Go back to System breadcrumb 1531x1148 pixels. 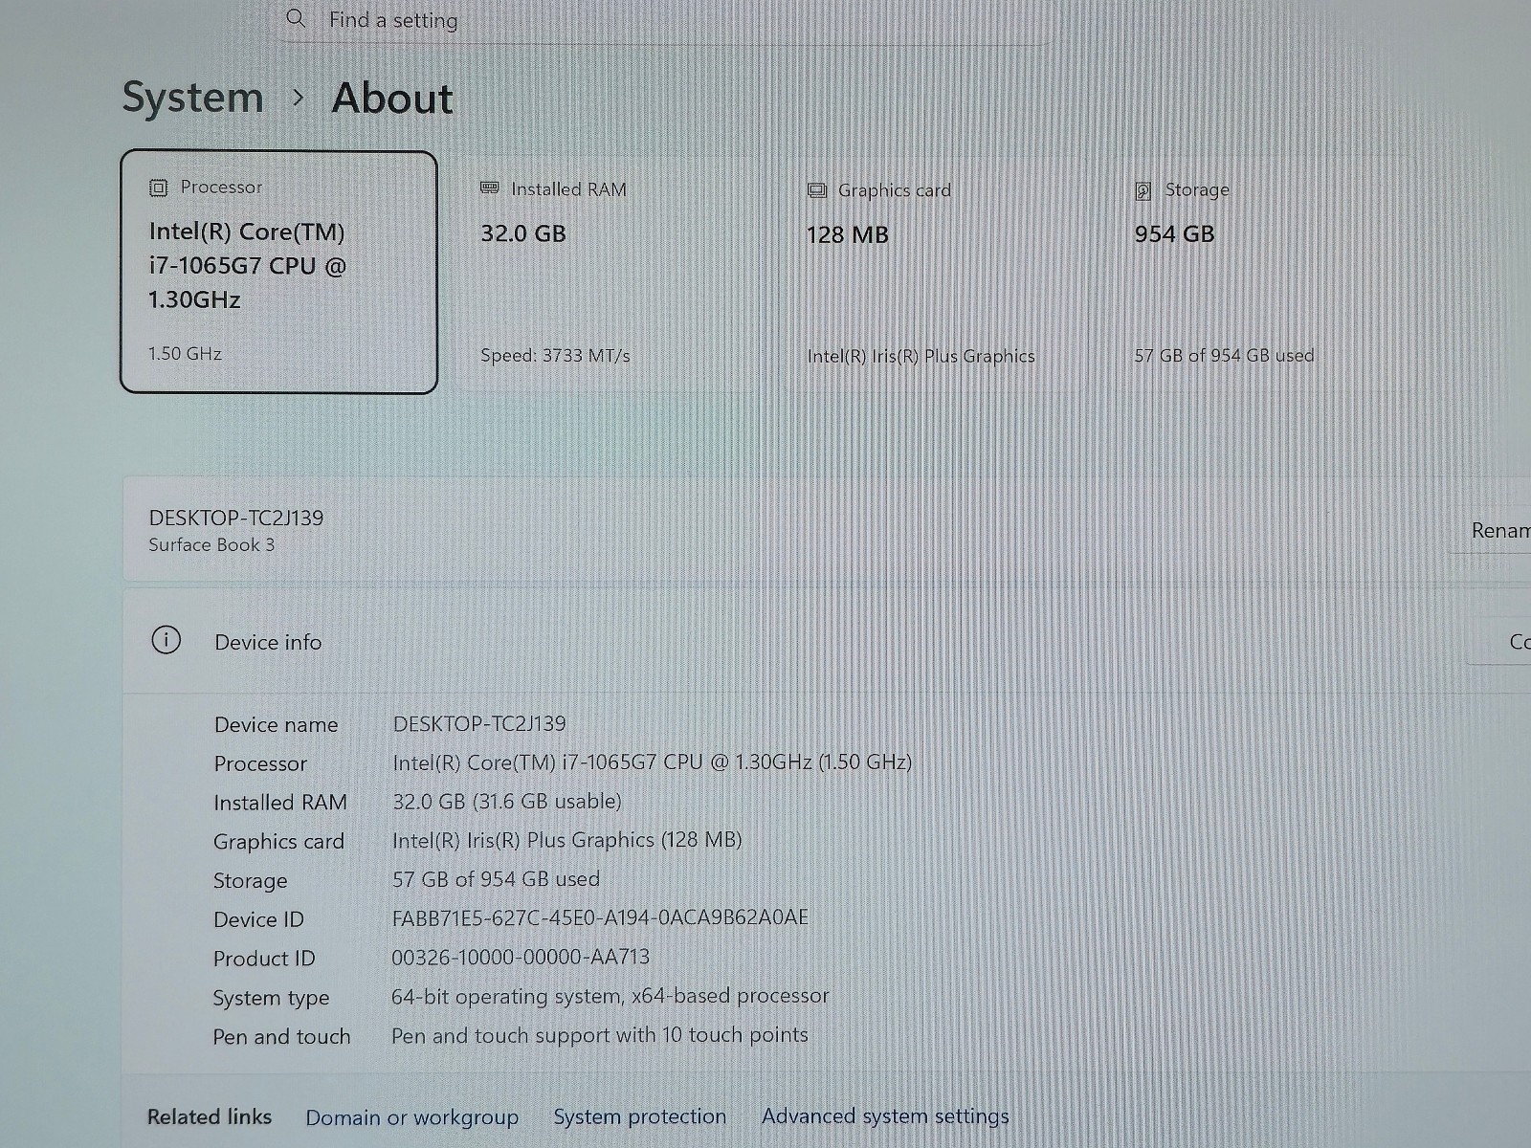click(x=193, y=98)
